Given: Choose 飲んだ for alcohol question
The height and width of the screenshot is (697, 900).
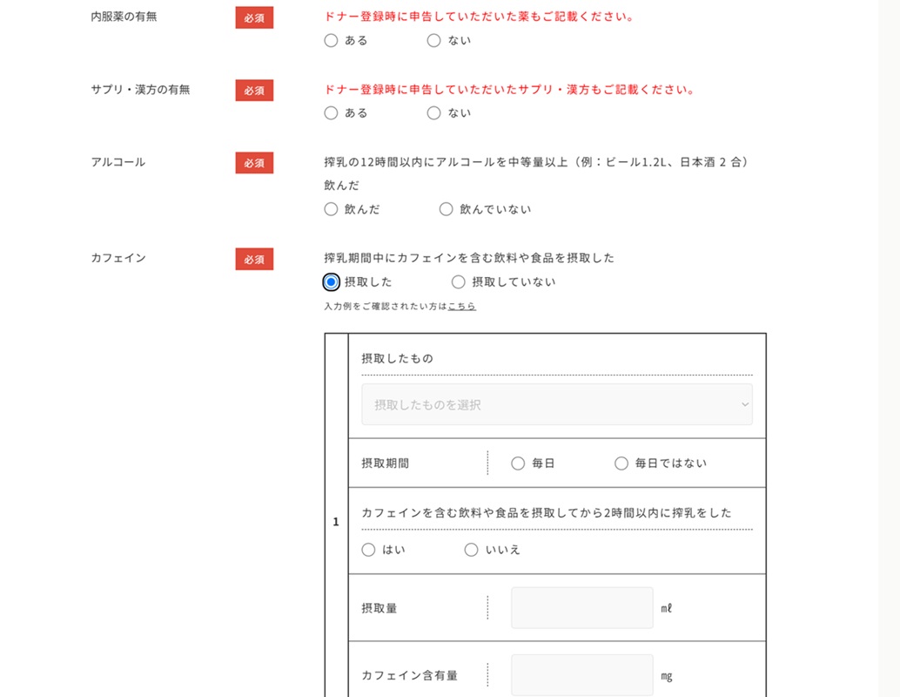Looking at the screenshot, I should pos(331,209).
